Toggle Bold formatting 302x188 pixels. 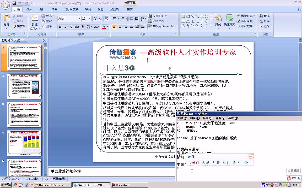[x=60, y=27]
